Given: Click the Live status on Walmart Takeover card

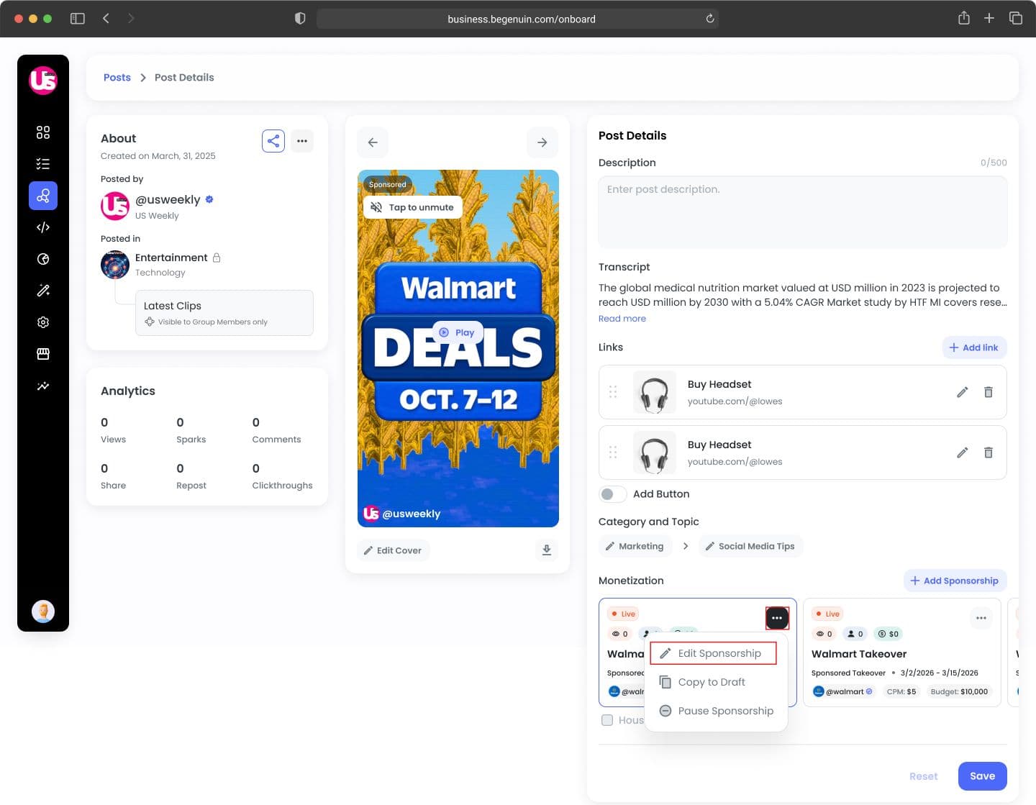Looking at the screenshot, I should tap(827, 614).
